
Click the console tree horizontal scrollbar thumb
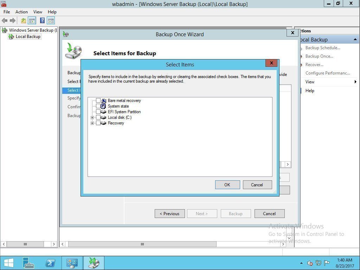(25, 244)
